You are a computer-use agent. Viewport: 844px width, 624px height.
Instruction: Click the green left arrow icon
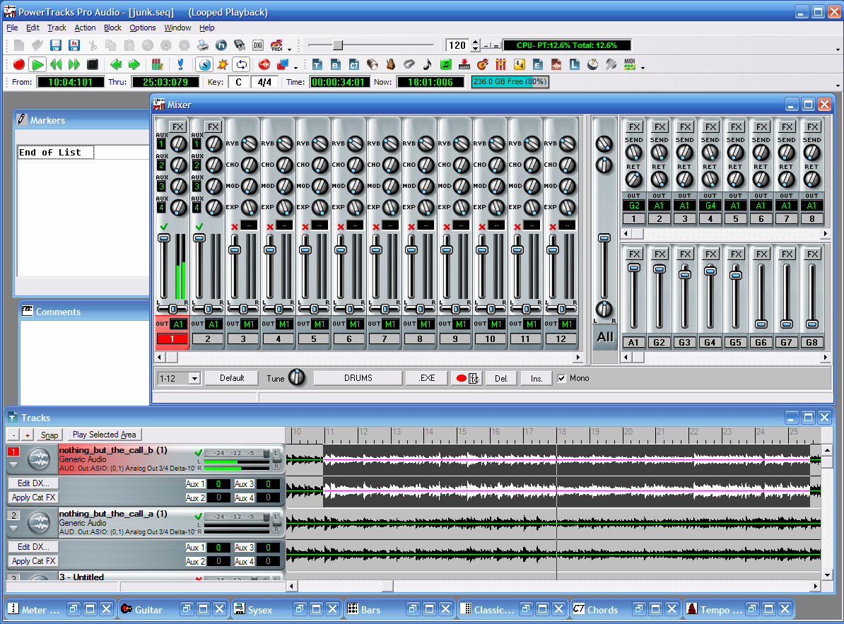click(116, 64)
